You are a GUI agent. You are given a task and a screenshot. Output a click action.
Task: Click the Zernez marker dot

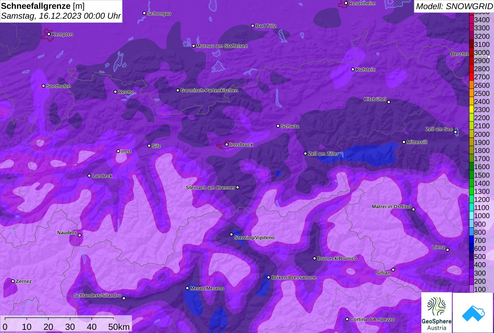pos(13,281)
